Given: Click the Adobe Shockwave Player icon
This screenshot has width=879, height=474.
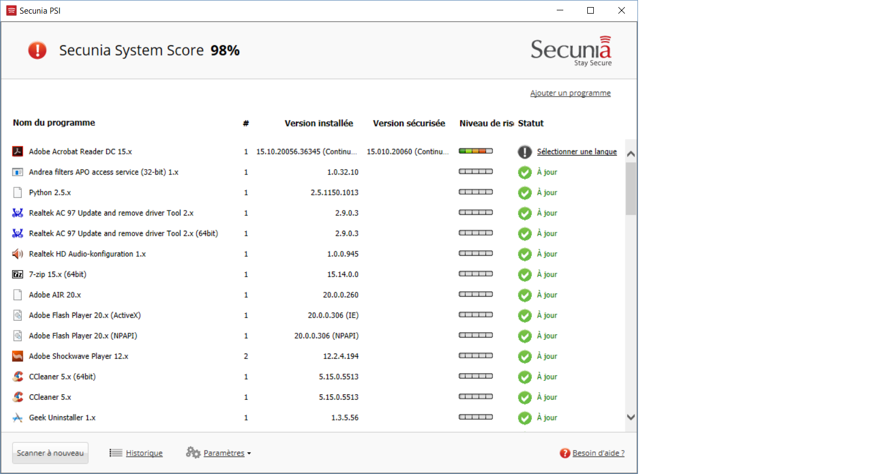Looking at the screenshot, I should click(17, 356).
